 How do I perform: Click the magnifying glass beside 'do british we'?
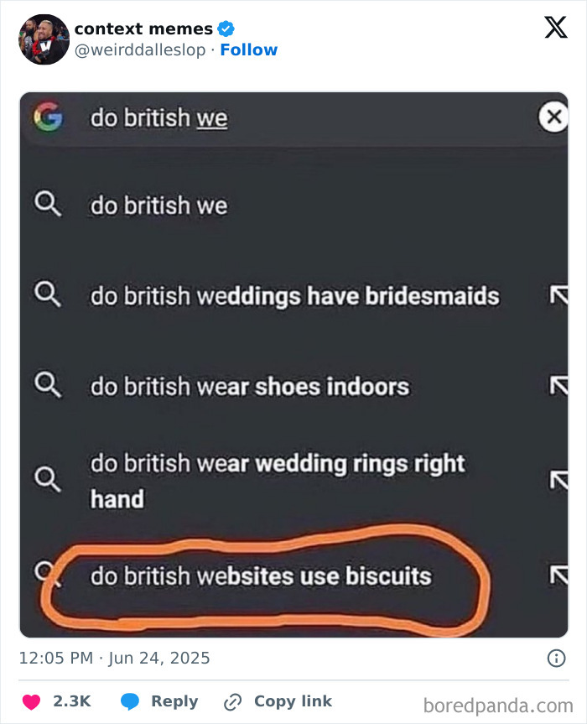(49, 205)
